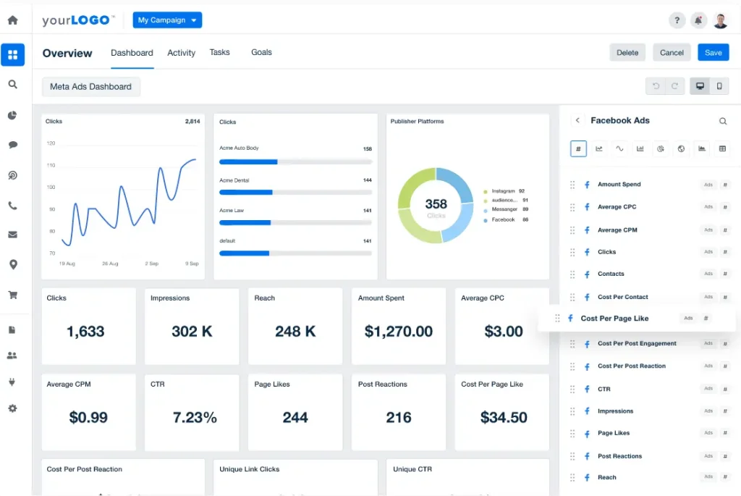Image resolution: width=741 pixels, height=496 pixels.
Task: Open the phone call tracking sidebar icon
Action: pyautogui.click(x=13, y=206)
